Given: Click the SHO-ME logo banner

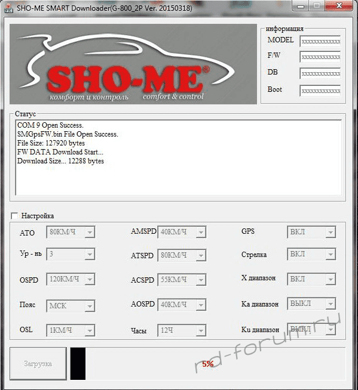Looking at the screenshot, I should coord(133,64).
